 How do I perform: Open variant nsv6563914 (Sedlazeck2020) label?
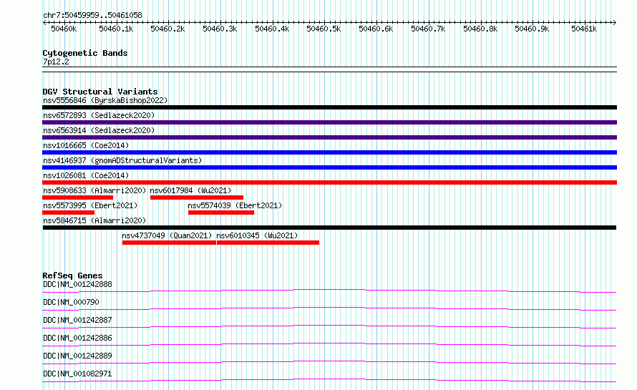coord(99,130)
